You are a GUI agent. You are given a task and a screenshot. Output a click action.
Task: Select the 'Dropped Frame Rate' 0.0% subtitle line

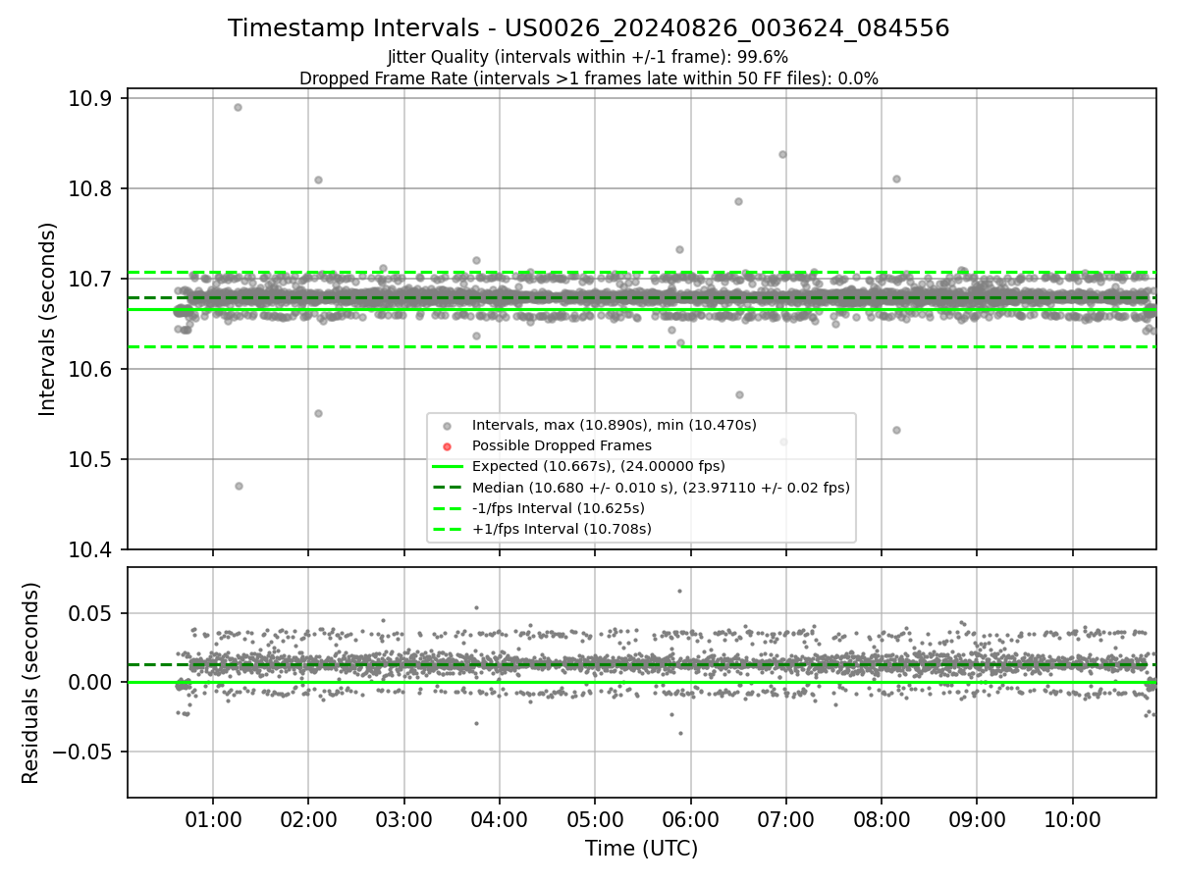coord(589,78)
